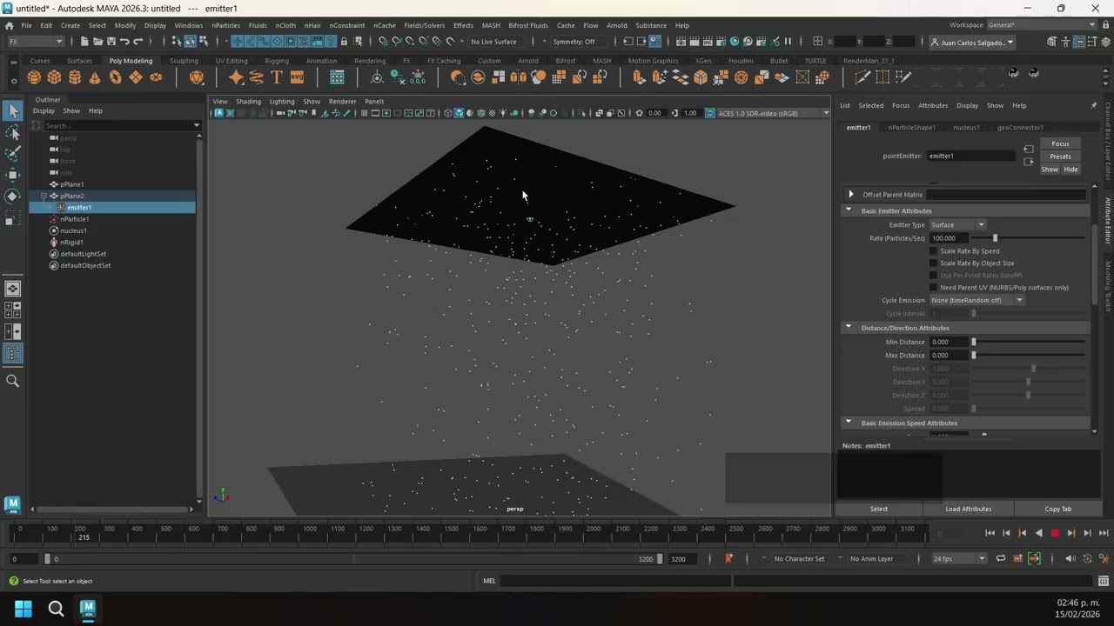Image resolution: width=1114 pixels, height=626 pixels.
Task: Click the input connection icon beside pointEmitter
Action: [1028, 150]
